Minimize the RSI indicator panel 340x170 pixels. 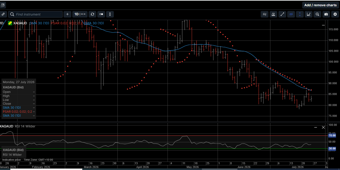click(316, 127)
